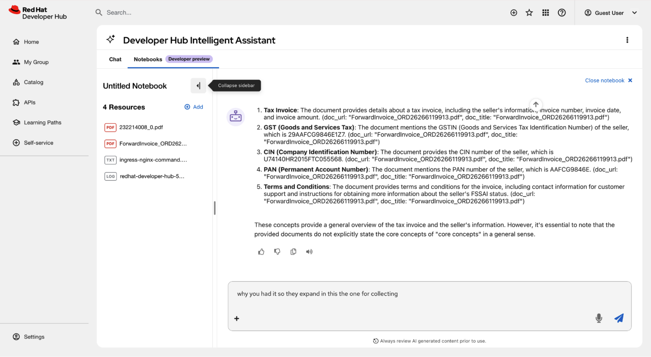The image size is (651, 357).
Task: Click the search magnifier icon
Action: [98, 12]
